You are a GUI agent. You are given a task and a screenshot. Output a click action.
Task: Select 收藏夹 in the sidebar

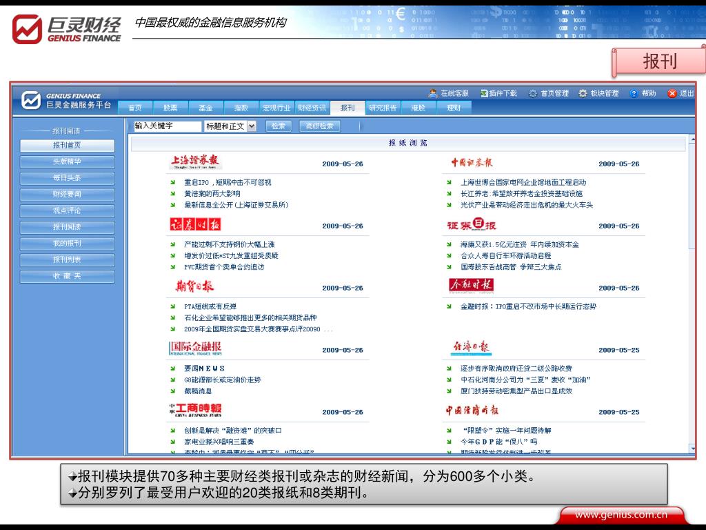coord(67,276)
